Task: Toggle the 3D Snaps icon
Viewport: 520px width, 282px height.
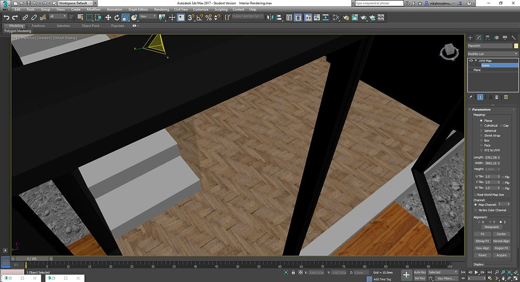Action: [x=190, y=18]
